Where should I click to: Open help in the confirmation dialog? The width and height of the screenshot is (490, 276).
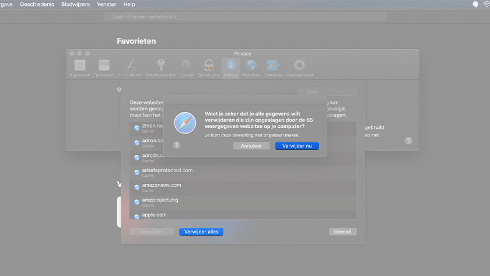(x=177, y=145)
